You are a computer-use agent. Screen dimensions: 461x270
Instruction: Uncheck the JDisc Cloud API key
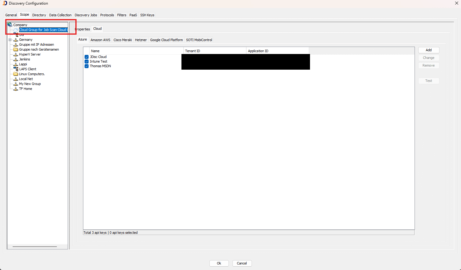(x=86, y=57)
